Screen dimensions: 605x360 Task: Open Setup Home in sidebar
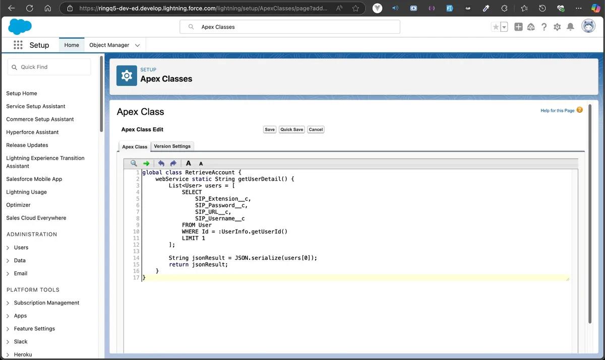pyautogui.click(x=22, y=93)
